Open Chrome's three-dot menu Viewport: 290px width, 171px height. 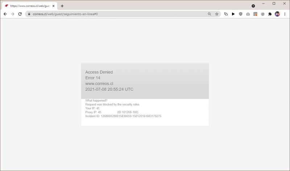pyautogui.click(x=285, y=14)
